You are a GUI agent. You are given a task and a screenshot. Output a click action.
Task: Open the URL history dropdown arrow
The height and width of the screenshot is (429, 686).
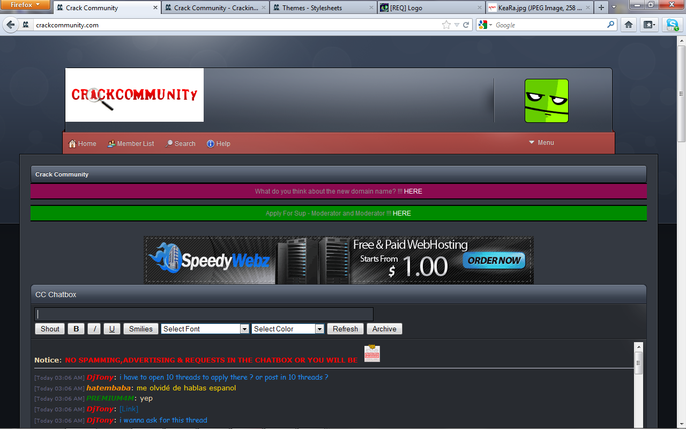[x=457, y=25]
